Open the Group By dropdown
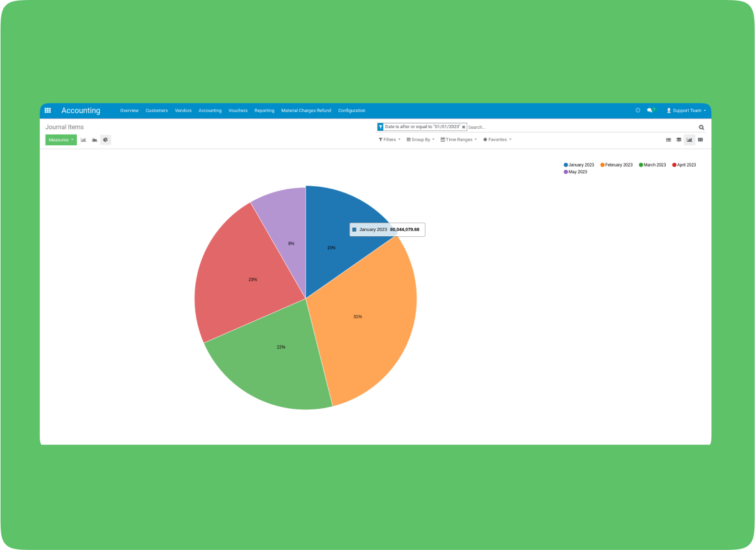This screenshot has width=755, height=550. pyautogui.click(x=420, y=140)
